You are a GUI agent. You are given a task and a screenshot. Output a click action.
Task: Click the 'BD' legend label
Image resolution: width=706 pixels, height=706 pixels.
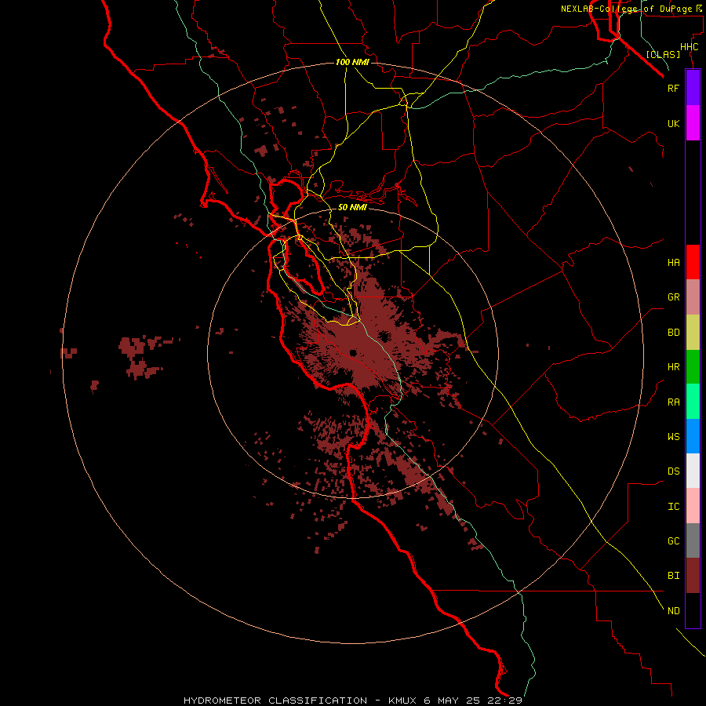point(673,333)
